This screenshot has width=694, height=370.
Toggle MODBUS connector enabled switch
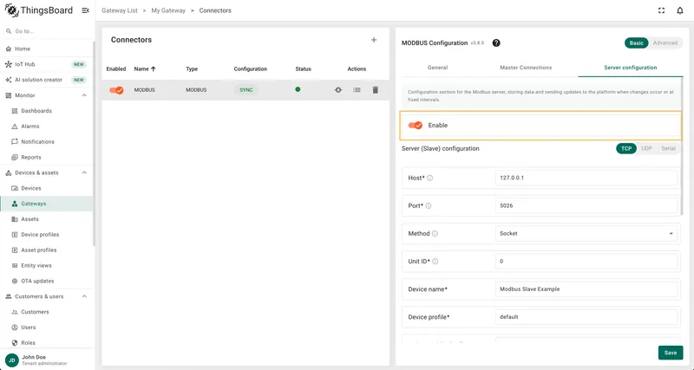coord(116,90)
